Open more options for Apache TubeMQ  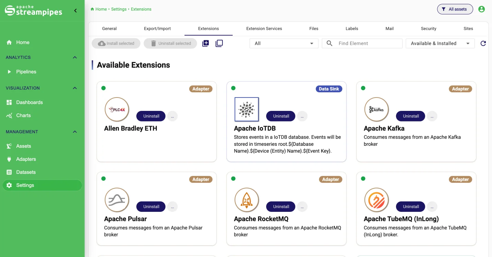pyautogui.click(x=432, y=207)
